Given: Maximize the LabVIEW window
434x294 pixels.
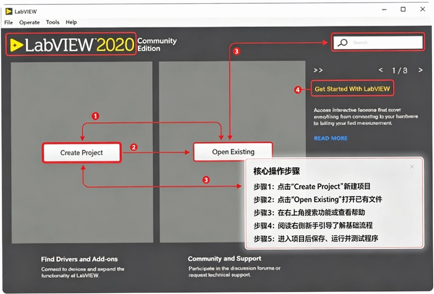Looking at the screenshot, I should click(x=403, y=9).
